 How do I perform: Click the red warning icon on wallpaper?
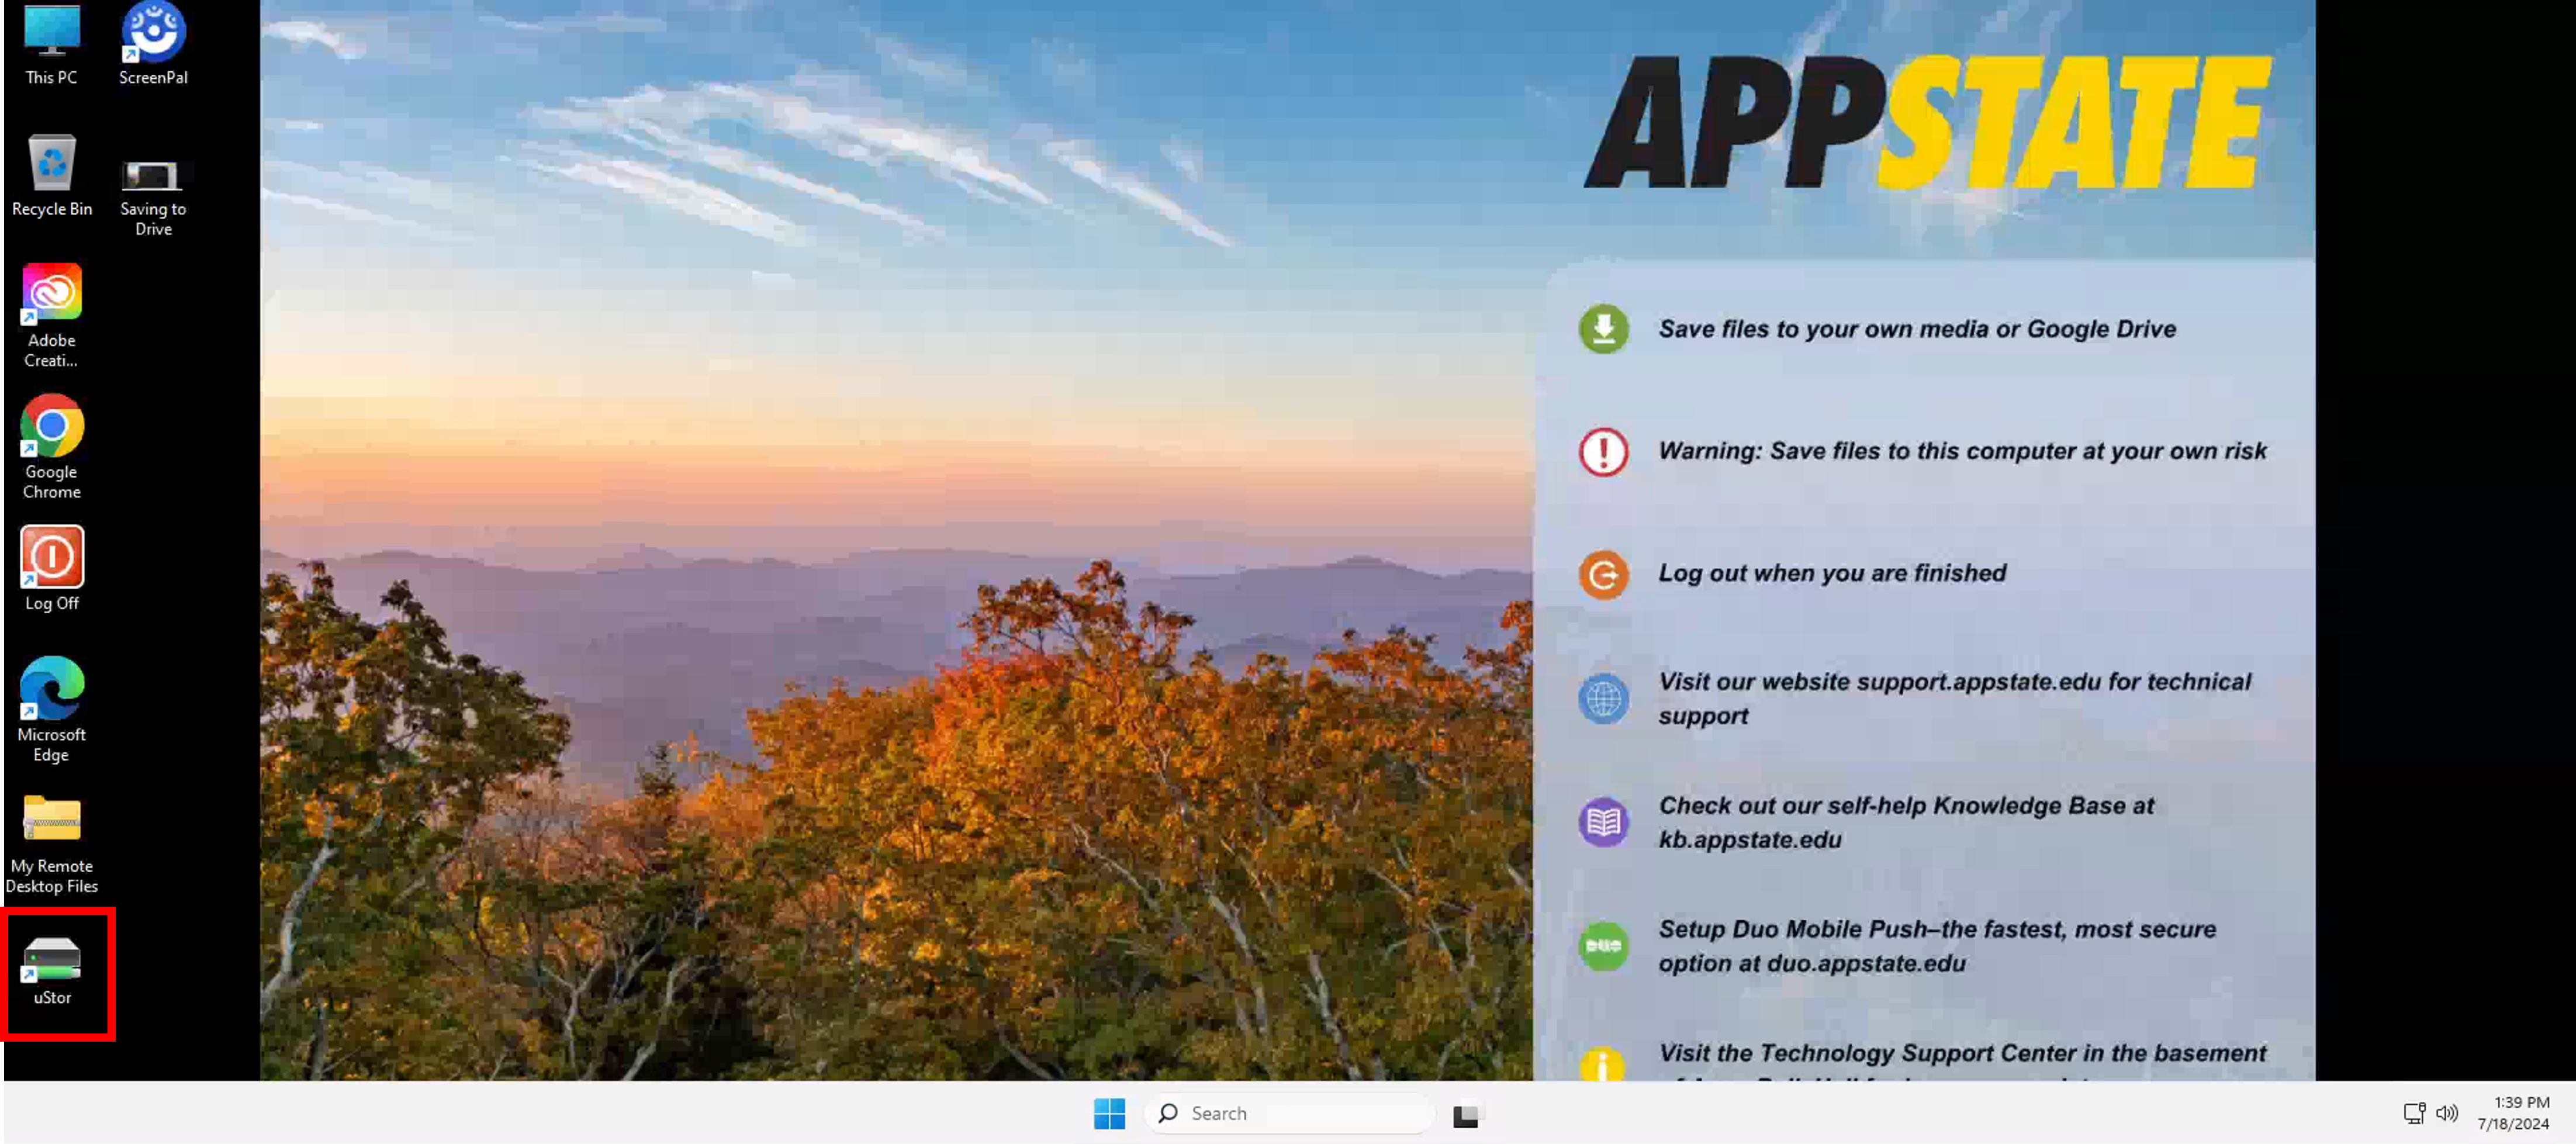point(1603,452)
